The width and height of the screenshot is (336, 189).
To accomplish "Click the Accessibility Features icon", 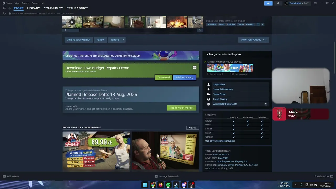I will pyautogui.click(x=209, y=104).
